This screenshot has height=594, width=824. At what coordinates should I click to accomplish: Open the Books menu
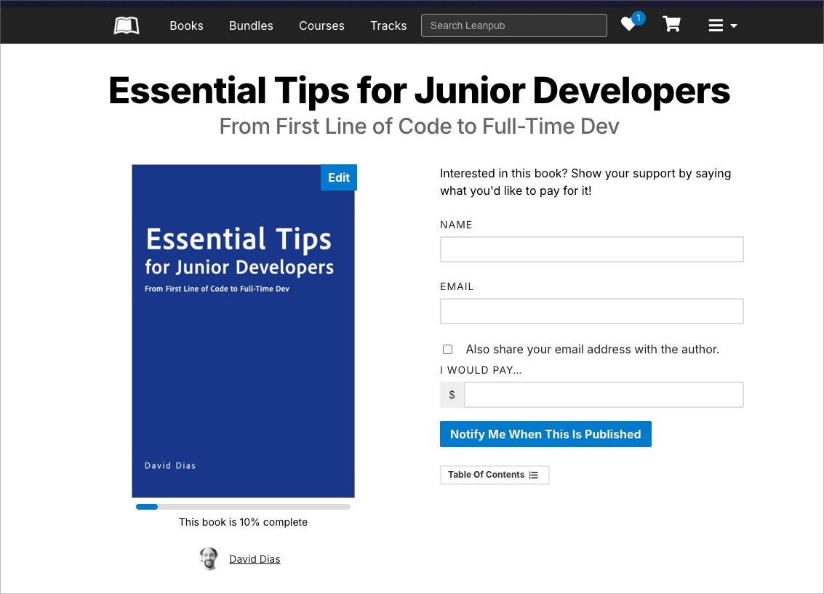point(186,25)
